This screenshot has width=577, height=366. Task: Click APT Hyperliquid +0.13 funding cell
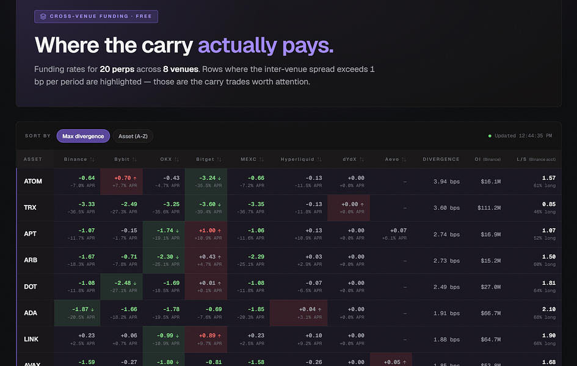pos(299,234)
